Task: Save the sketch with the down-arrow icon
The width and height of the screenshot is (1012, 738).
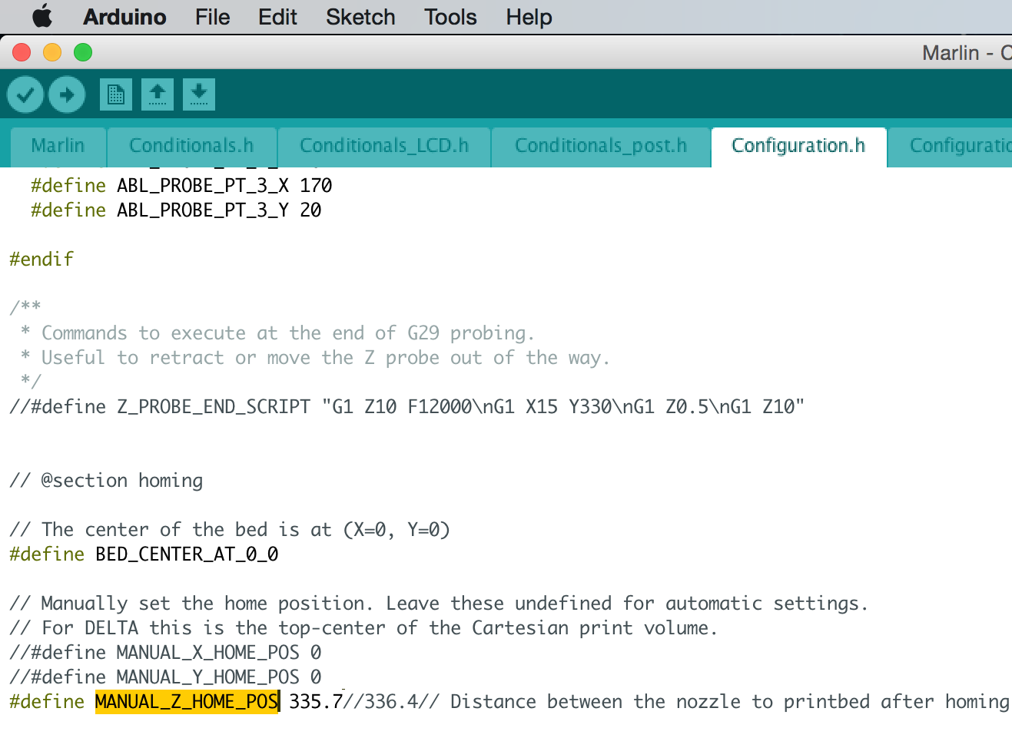Action: click(x=199, y=94)
